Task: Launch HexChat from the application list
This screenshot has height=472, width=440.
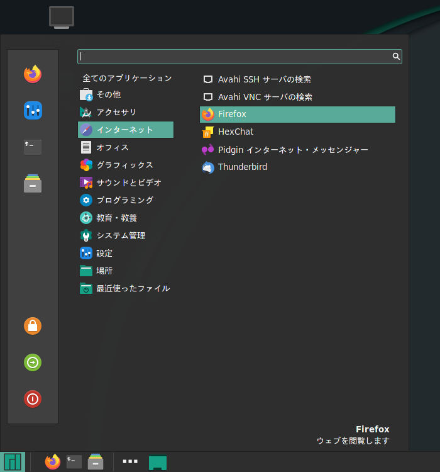Action: pos(298,132)
